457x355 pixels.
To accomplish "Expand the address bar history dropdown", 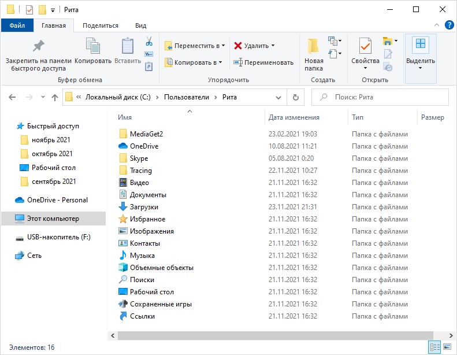I will [x=278, y=97].
